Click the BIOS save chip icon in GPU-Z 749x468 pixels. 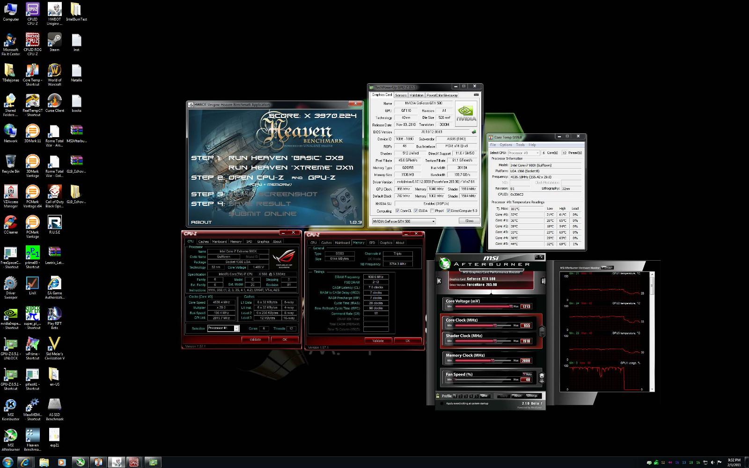tap(474, 132)
